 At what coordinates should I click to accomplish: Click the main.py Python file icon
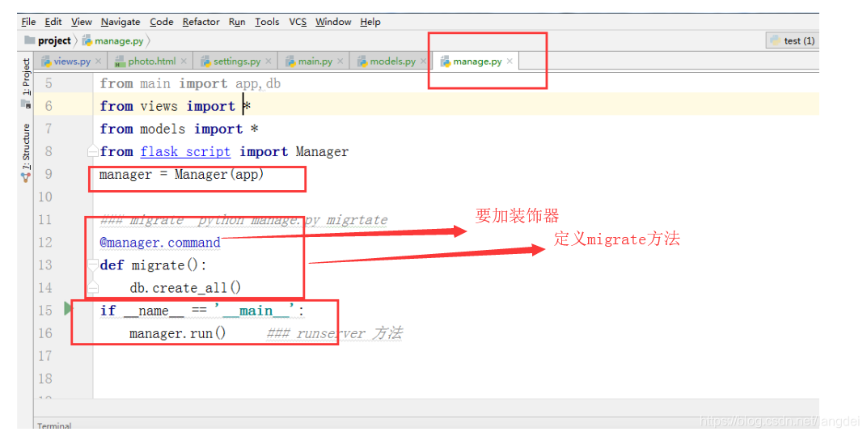290,61
